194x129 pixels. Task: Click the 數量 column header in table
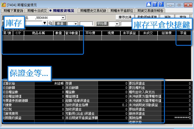coord(59,33)
